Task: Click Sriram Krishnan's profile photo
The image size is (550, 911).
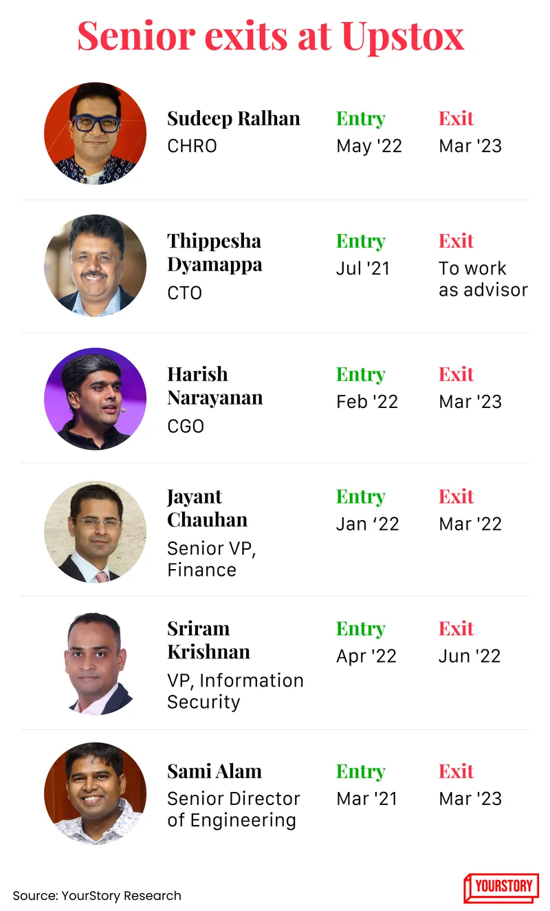Action: (95, 664)
